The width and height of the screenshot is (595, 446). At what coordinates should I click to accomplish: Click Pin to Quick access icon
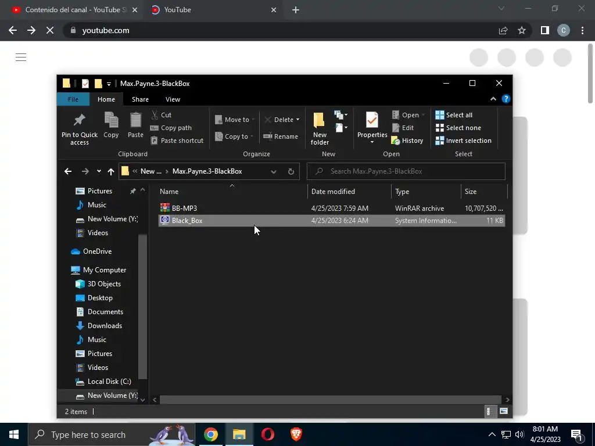pyautogui.click(x=79, y=120)
